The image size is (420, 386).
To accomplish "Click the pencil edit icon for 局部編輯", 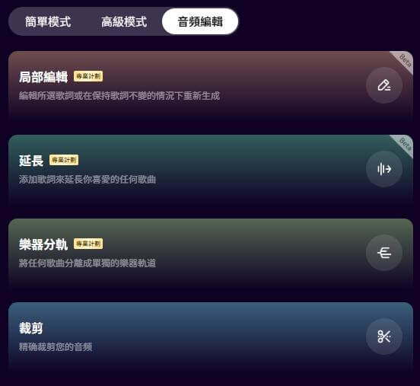I will (x=383, y=85).
